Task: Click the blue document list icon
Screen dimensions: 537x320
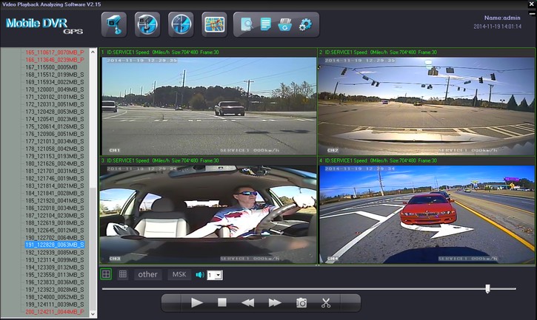Action: click(x=266, y=25)
